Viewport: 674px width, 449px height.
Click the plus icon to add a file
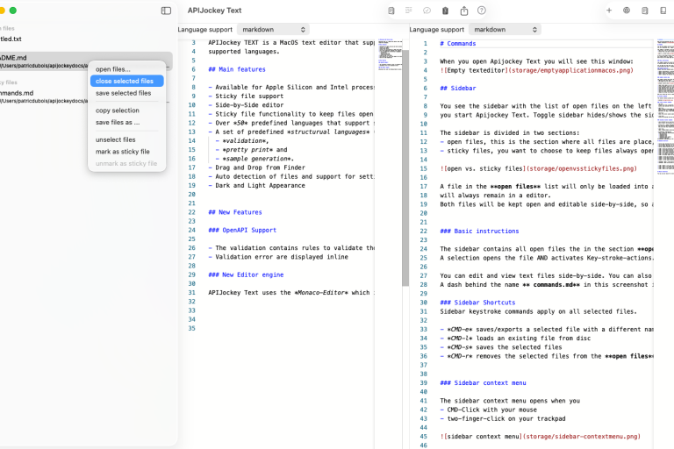(x=609, y=11)
